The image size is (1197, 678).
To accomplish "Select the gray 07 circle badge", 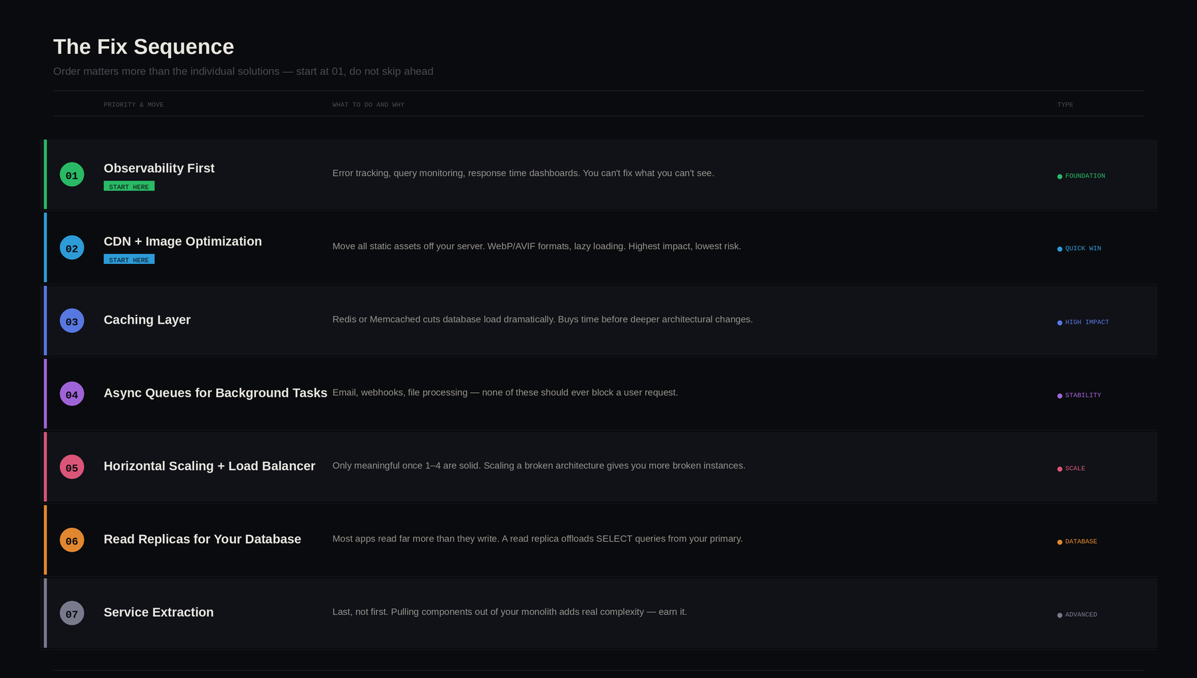I will click(x=72, y=614).
